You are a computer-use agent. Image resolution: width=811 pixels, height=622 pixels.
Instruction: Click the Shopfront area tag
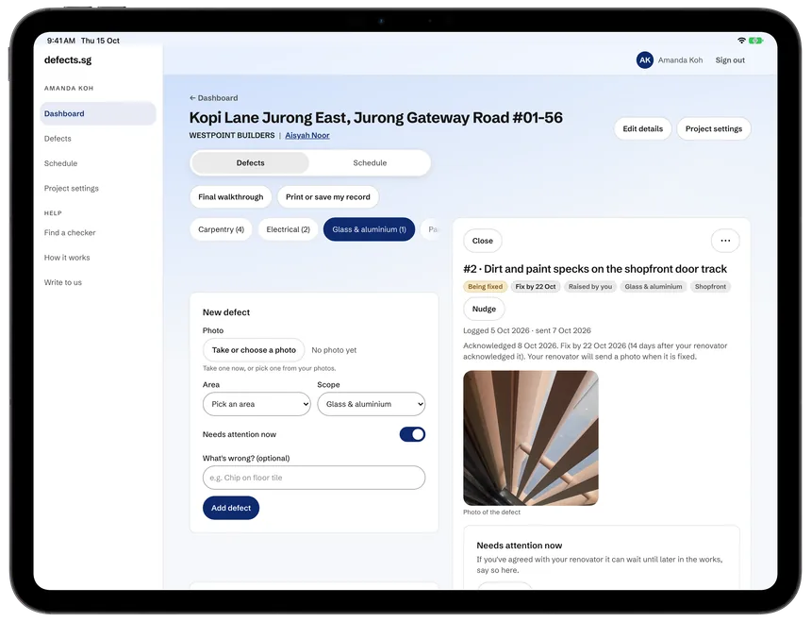710,287
